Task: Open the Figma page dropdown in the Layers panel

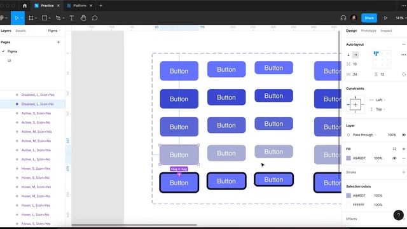Action: pyautogui.click(x=54, y=31)
